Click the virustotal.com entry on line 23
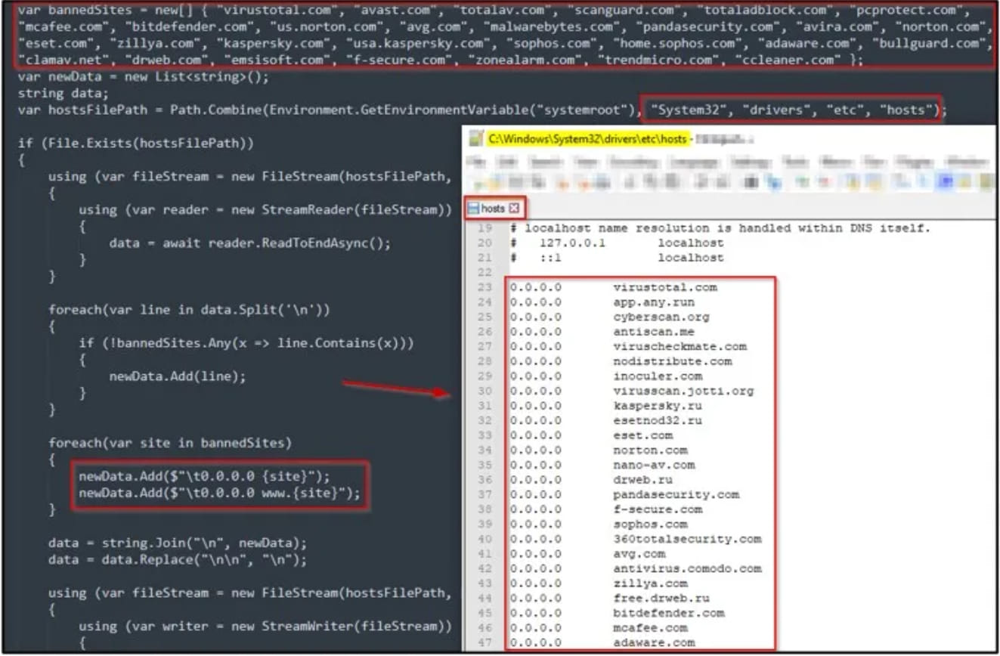1000x656 pixels. [665, 287]
